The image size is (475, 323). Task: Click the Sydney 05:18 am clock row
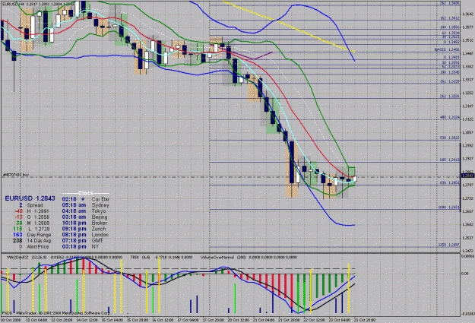[85, 205]
